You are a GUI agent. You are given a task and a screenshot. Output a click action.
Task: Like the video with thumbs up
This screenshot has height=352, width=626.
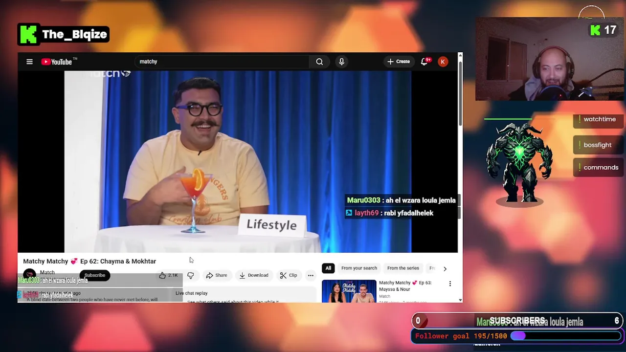(x=162, y=275)
